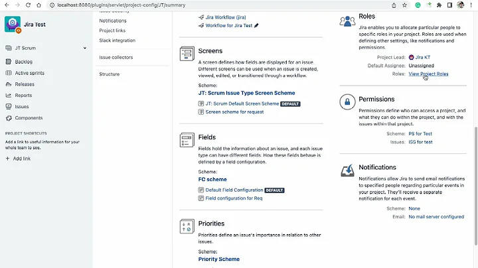This screenshot has height=268, width=478.
Task: Click the browser address bar URL
Action: click(x=121, y=5)
